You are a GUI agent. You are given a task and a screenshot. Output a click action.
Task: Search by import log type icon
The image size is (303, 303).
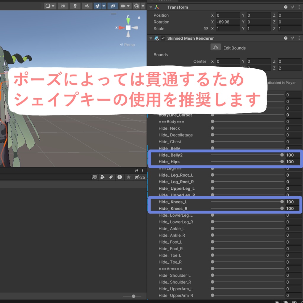tap(120, 177)
